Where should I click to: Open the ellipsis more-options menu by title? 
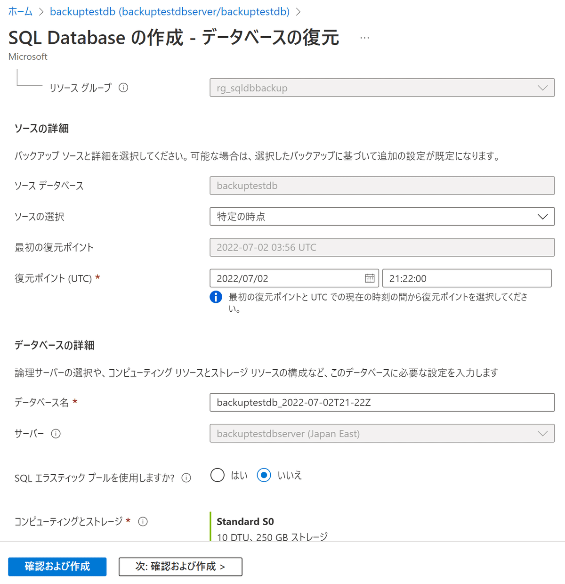coord(364,38)
